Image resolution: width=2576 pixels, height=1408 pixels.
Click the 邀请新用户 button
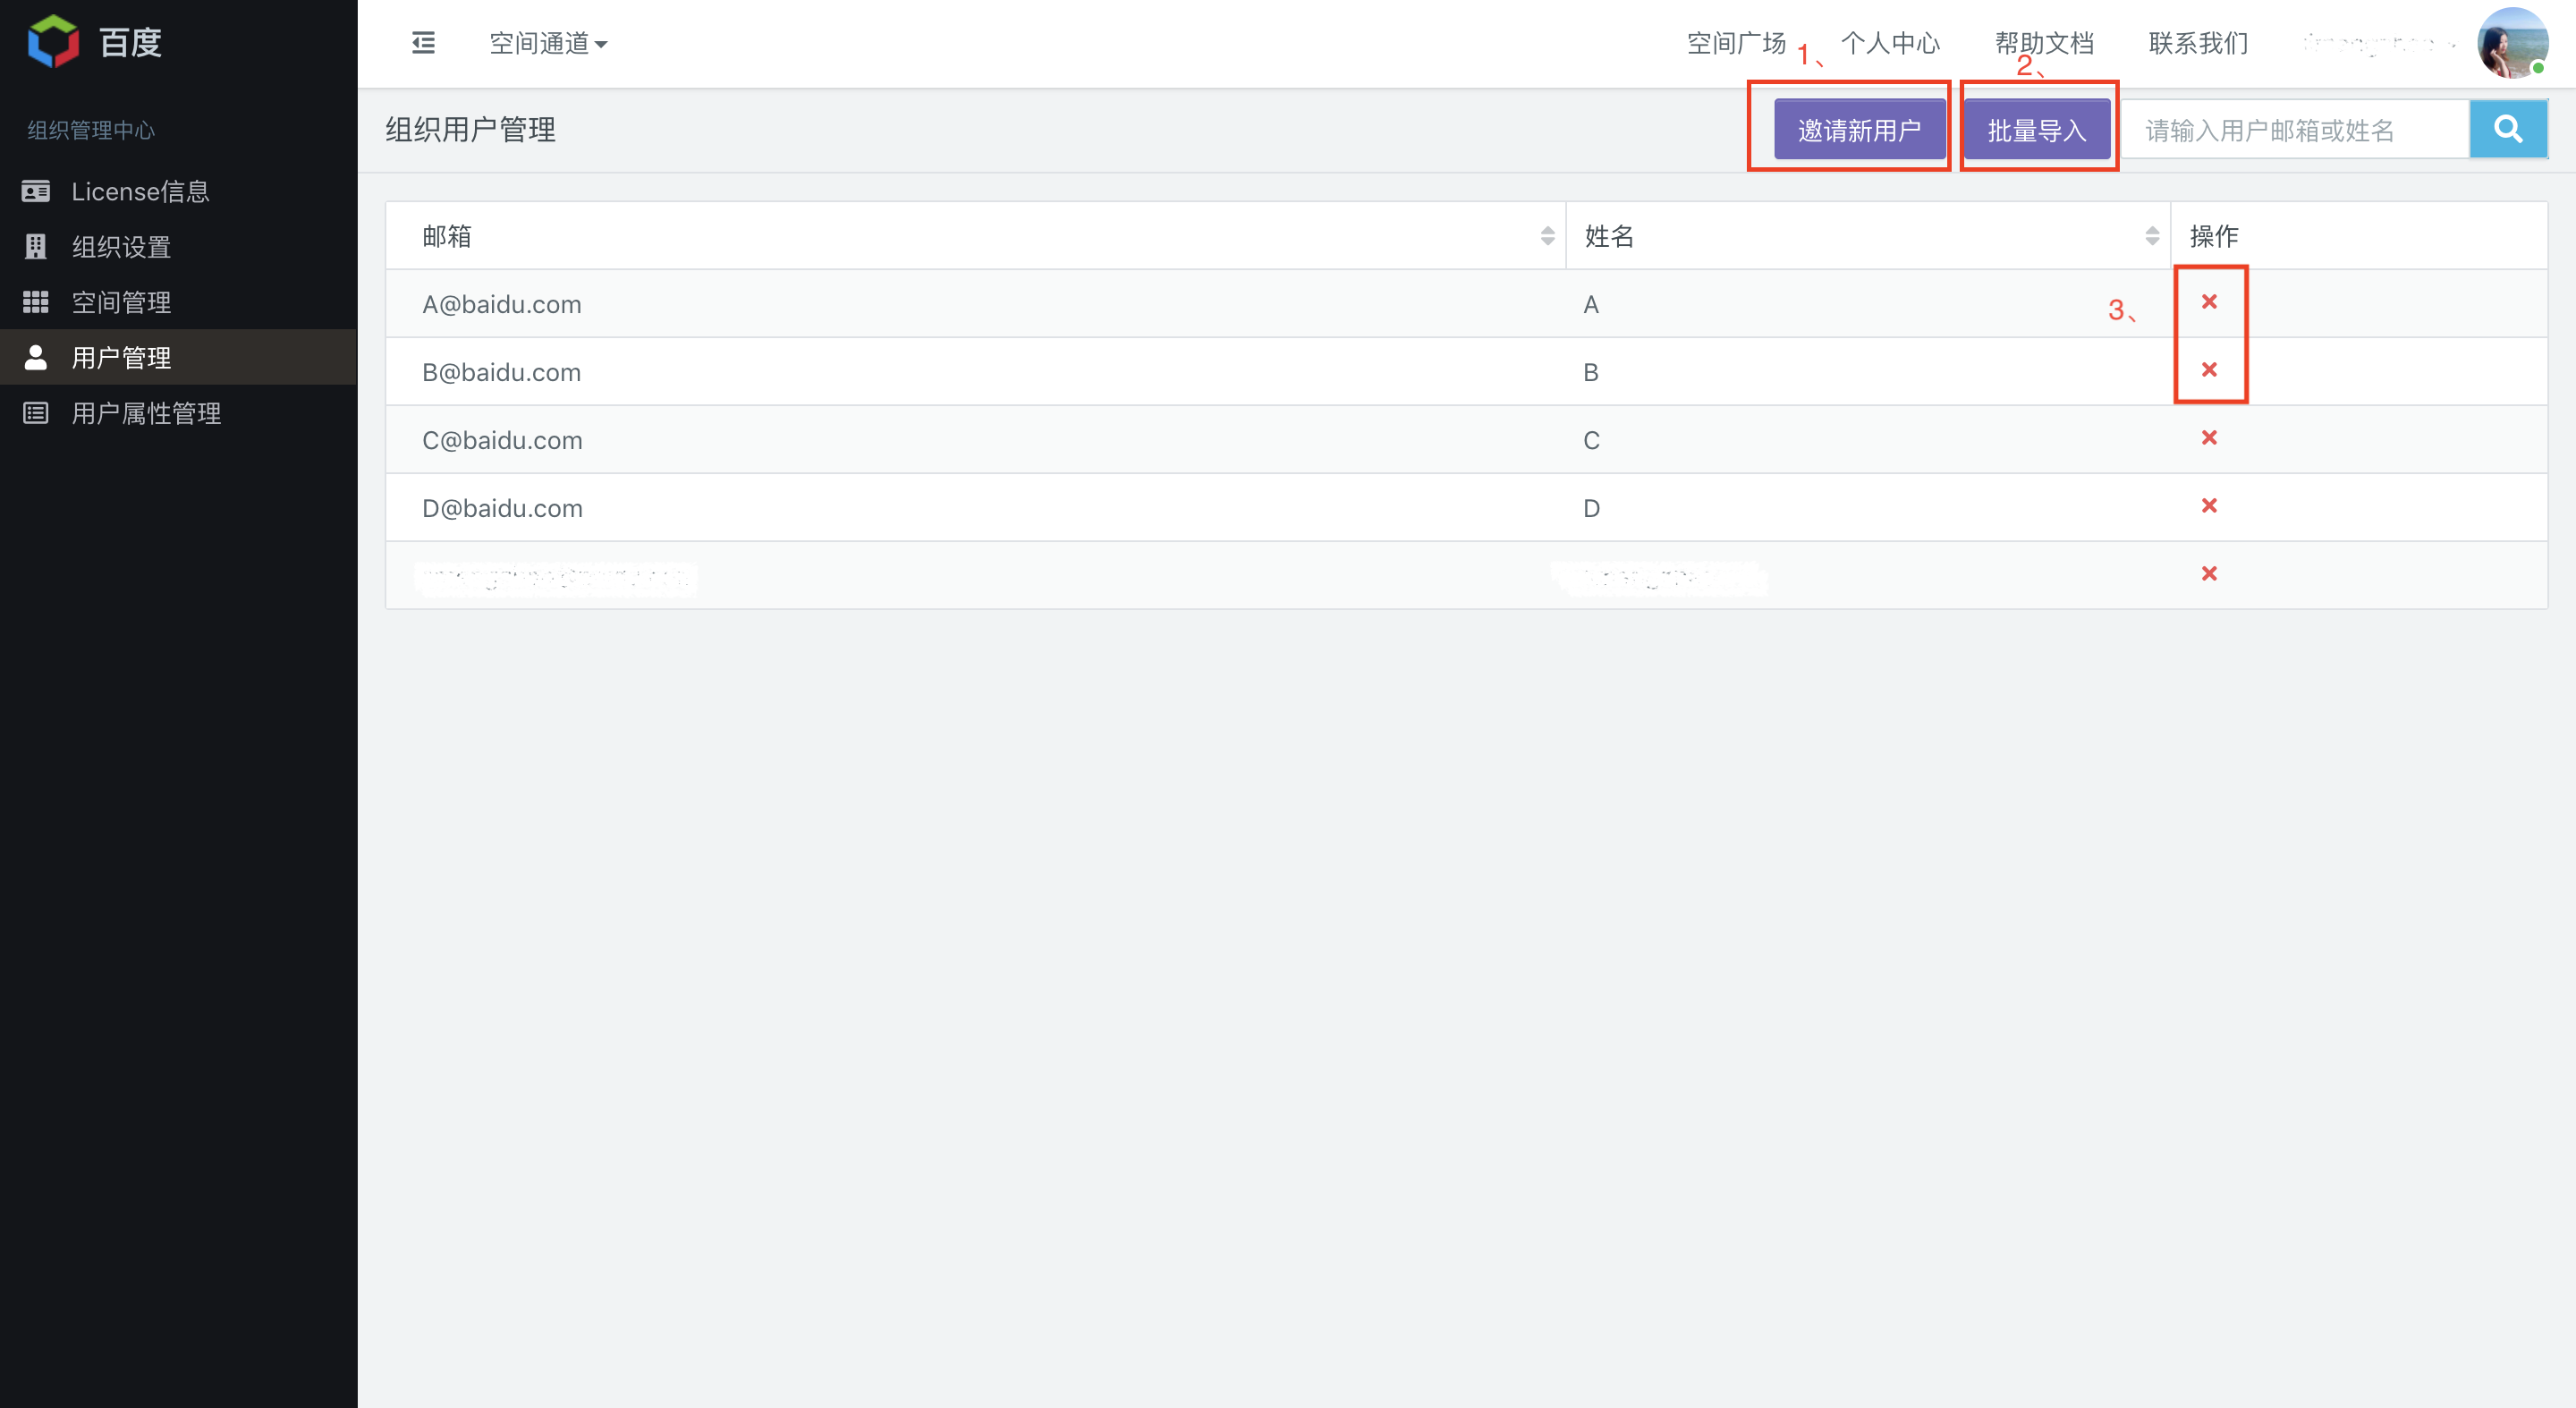(x=1859, y=130)
